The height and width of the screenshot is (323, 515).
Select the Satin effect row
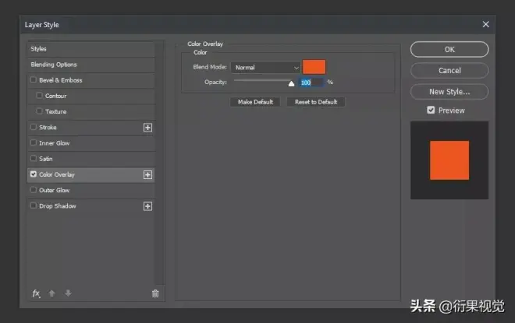pos(91,159)
